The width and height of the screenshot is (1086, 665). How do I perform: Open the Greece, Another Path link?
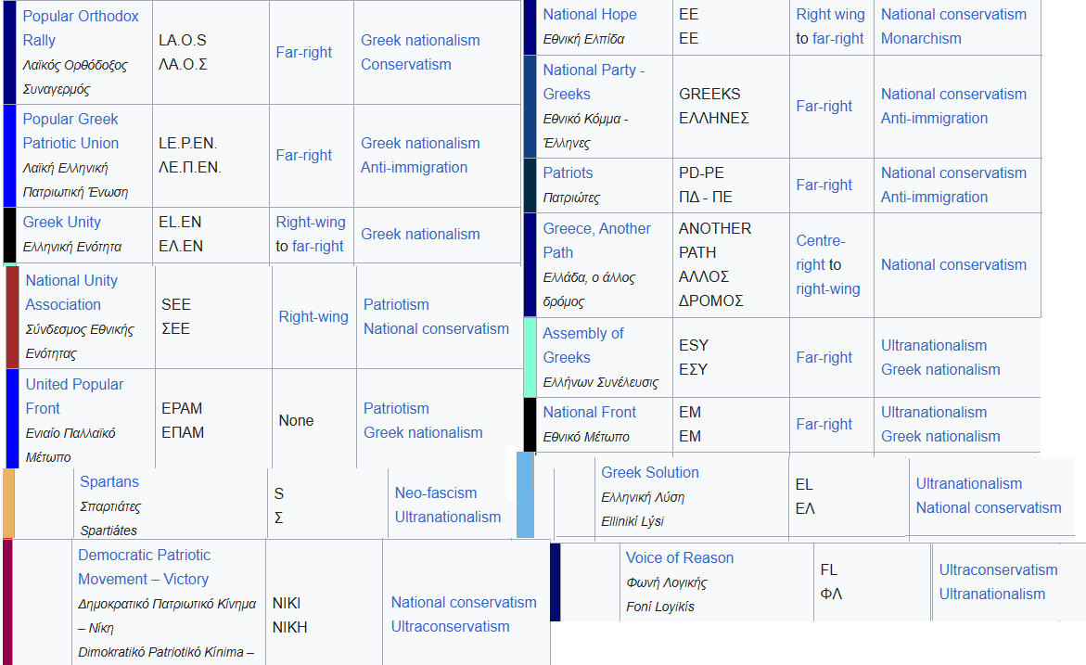pos(596,240)
